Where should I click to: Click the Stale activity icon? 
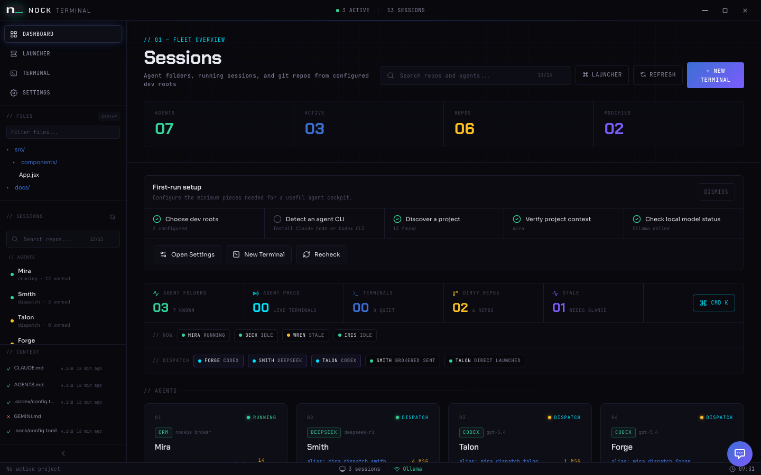point(555,293)
